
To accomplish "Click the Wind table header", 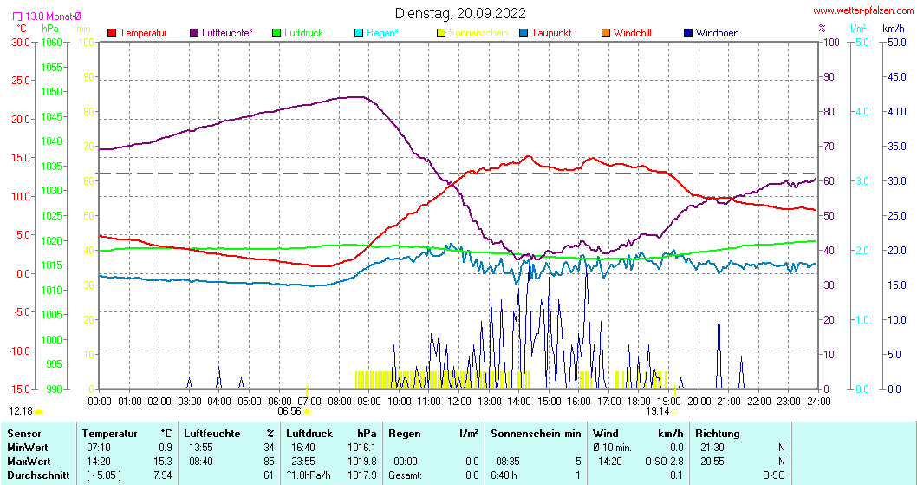I will pos(605,434).
